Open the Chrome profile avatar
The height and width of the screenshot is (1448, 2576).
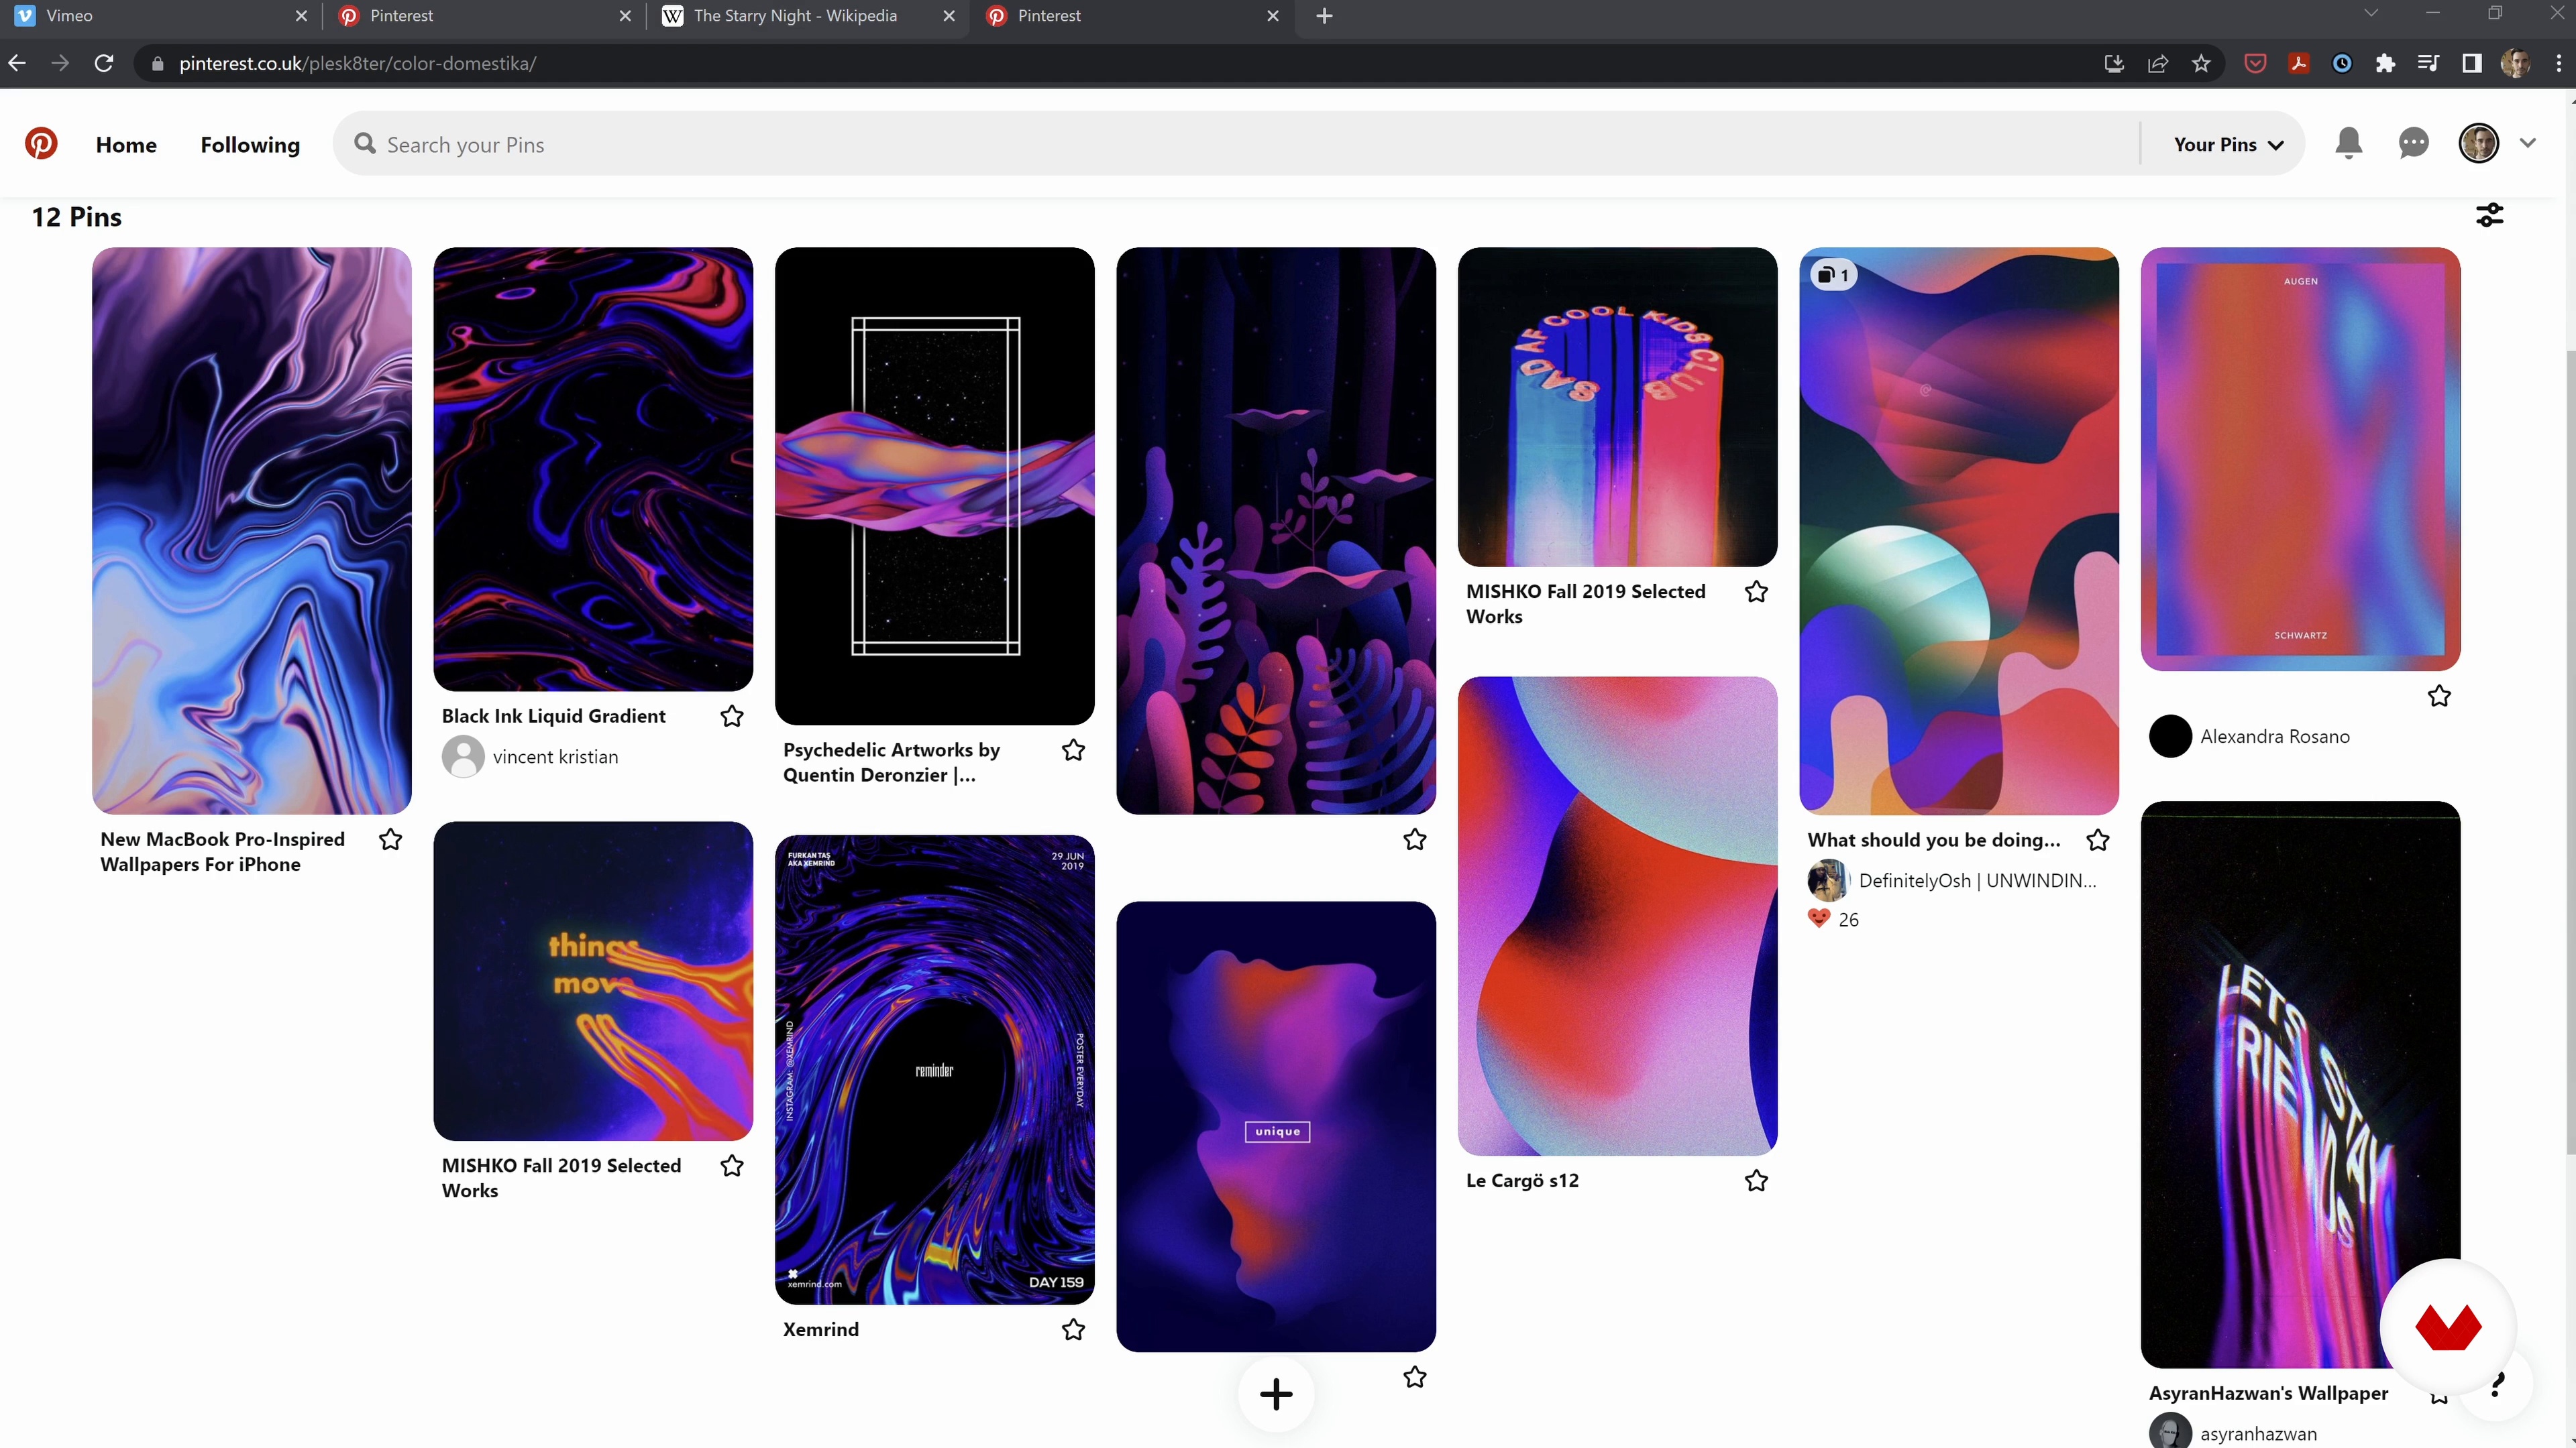click(x=2515, y=63)
